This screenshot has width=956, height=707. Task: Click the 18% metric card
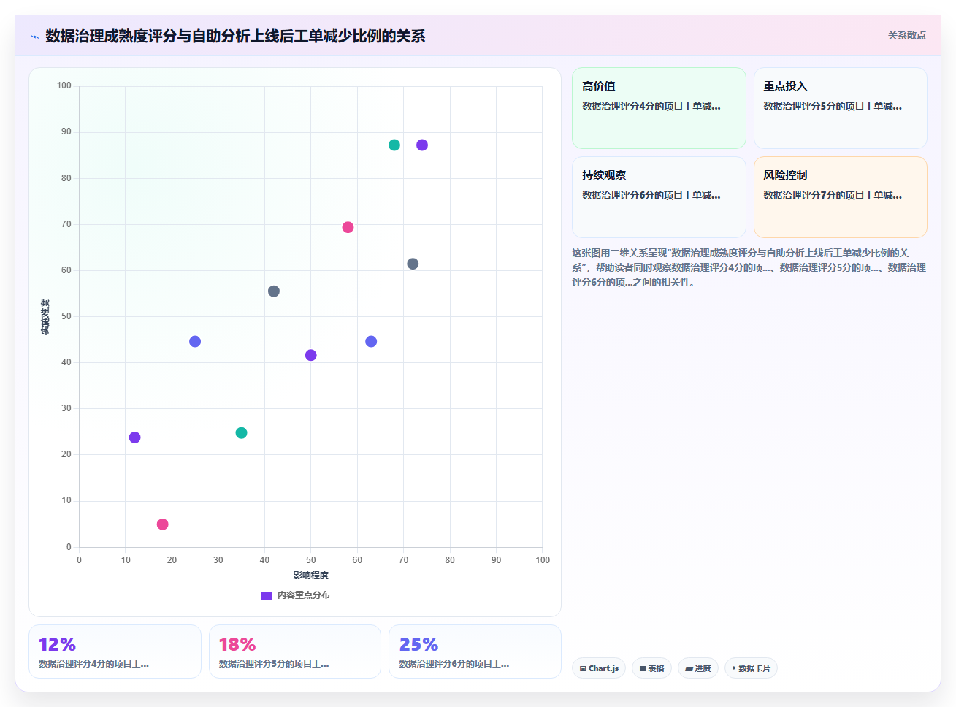point(295,651)
